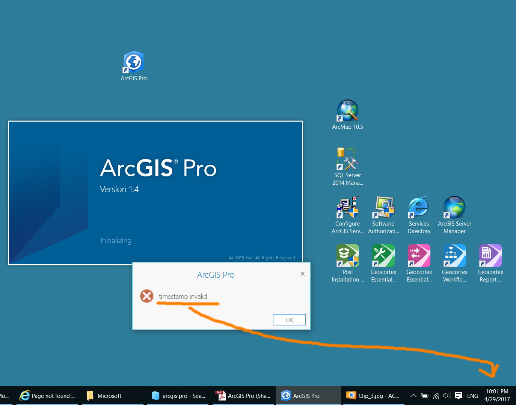Switch to 'arcgis pro - Sea...' taskbar window
The width and height of the screenshot is (516, 405).
pyautogui.click(x=178, y=396)
